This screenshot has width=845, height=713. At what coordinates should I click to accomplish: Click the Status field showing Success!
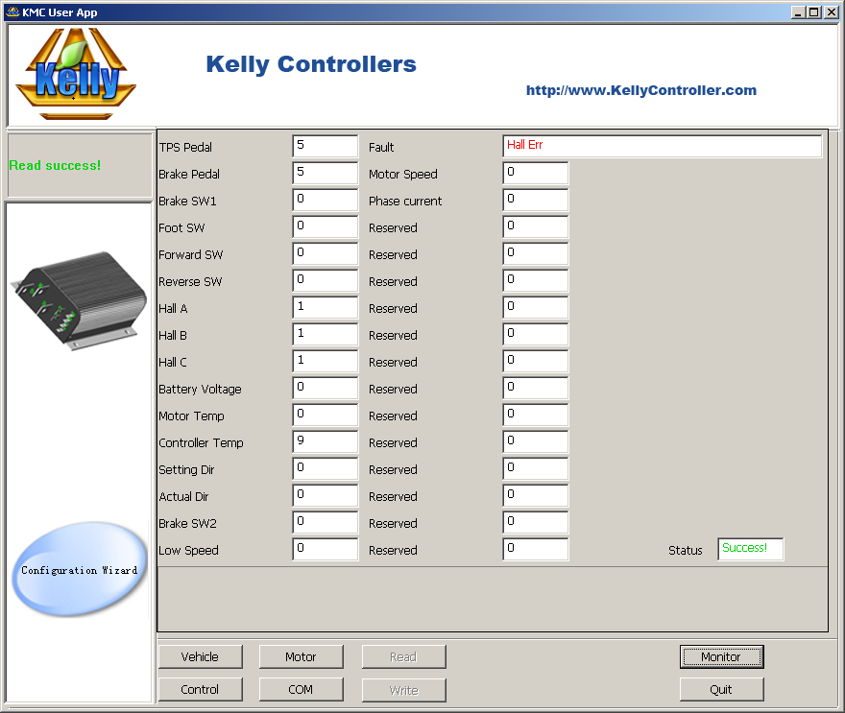[751, 549]
